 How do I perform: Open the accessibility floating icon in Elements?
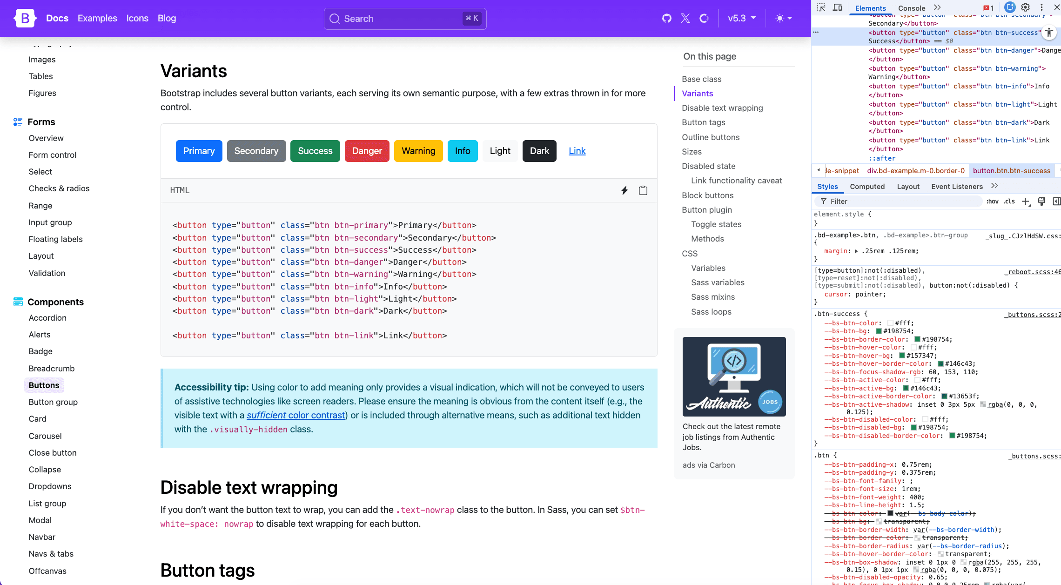(1049, 33)
